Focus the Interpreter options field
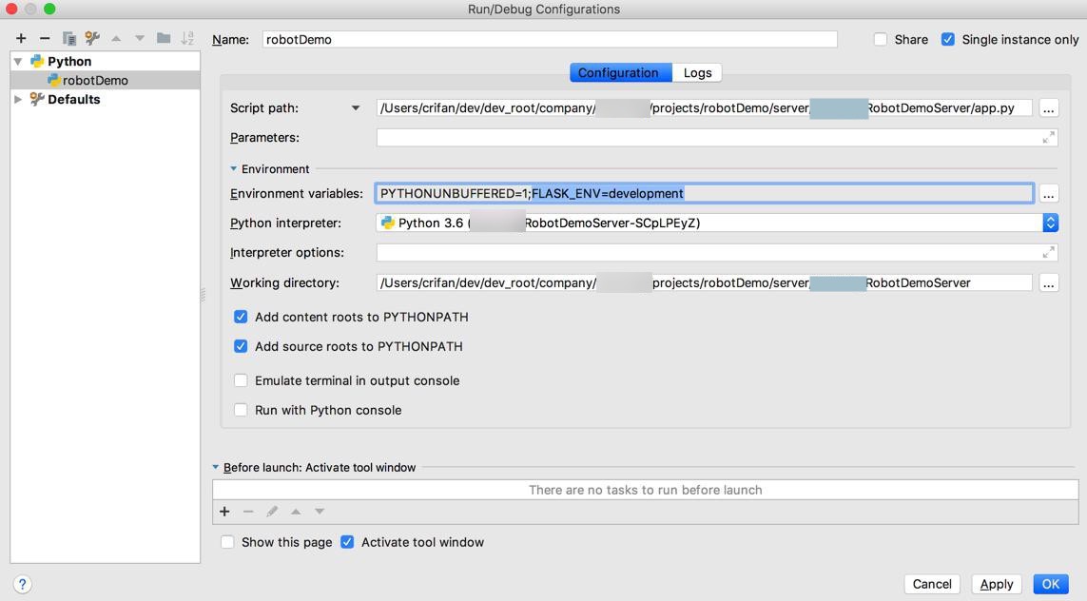The height and width of the screenshot is (601, 1087). click(x=717, y=253)
